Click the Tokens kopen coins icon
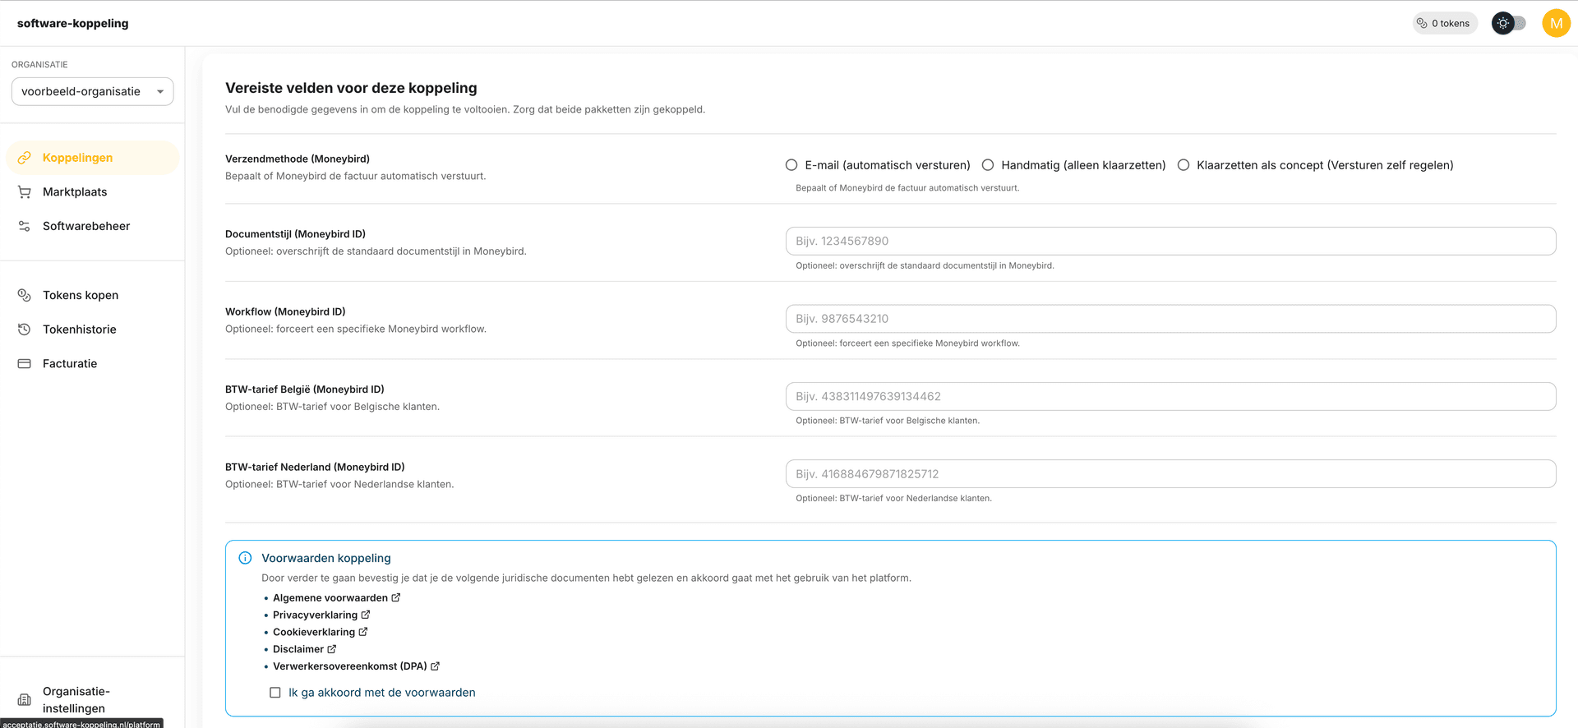This screenshot has height=728, width=1578. pos(25,295)
